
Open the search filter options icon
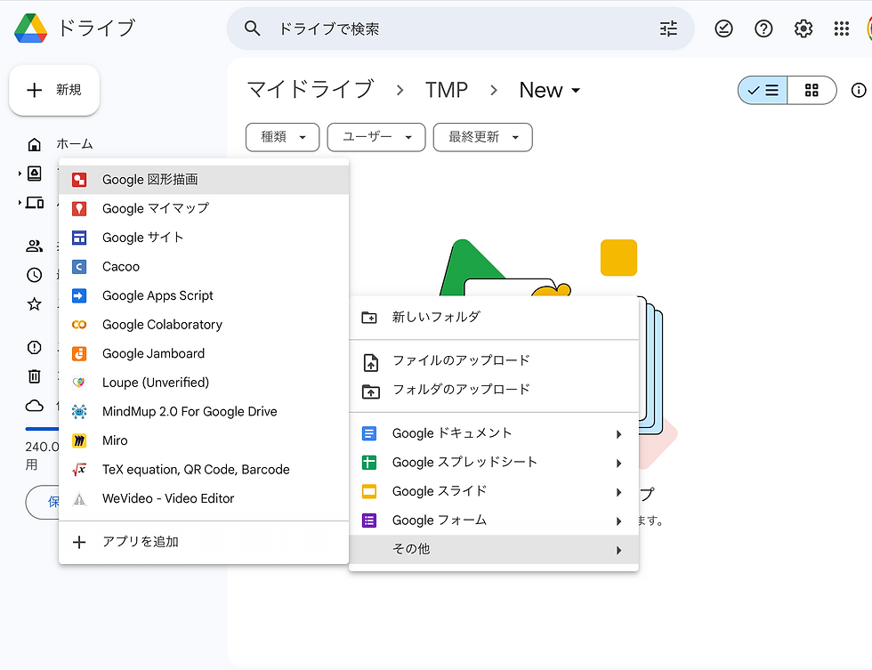click(668, 28)
